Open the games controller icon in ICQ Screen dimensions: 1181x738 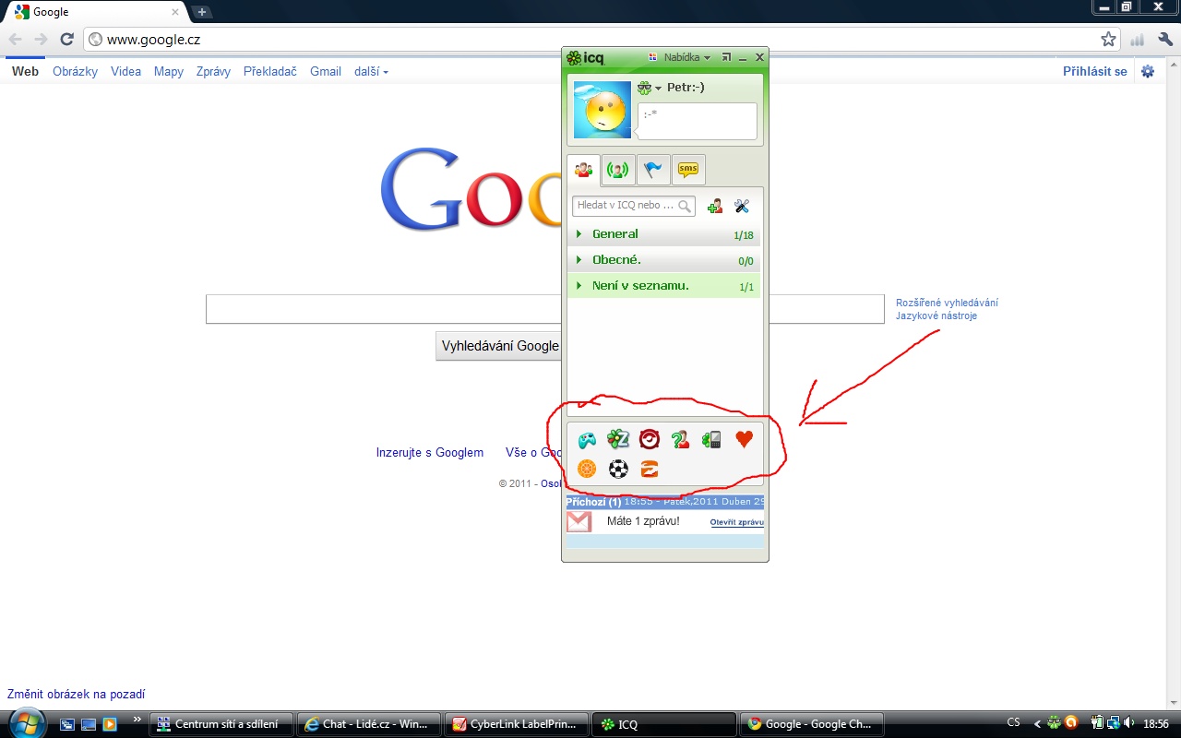click(587, 440)
